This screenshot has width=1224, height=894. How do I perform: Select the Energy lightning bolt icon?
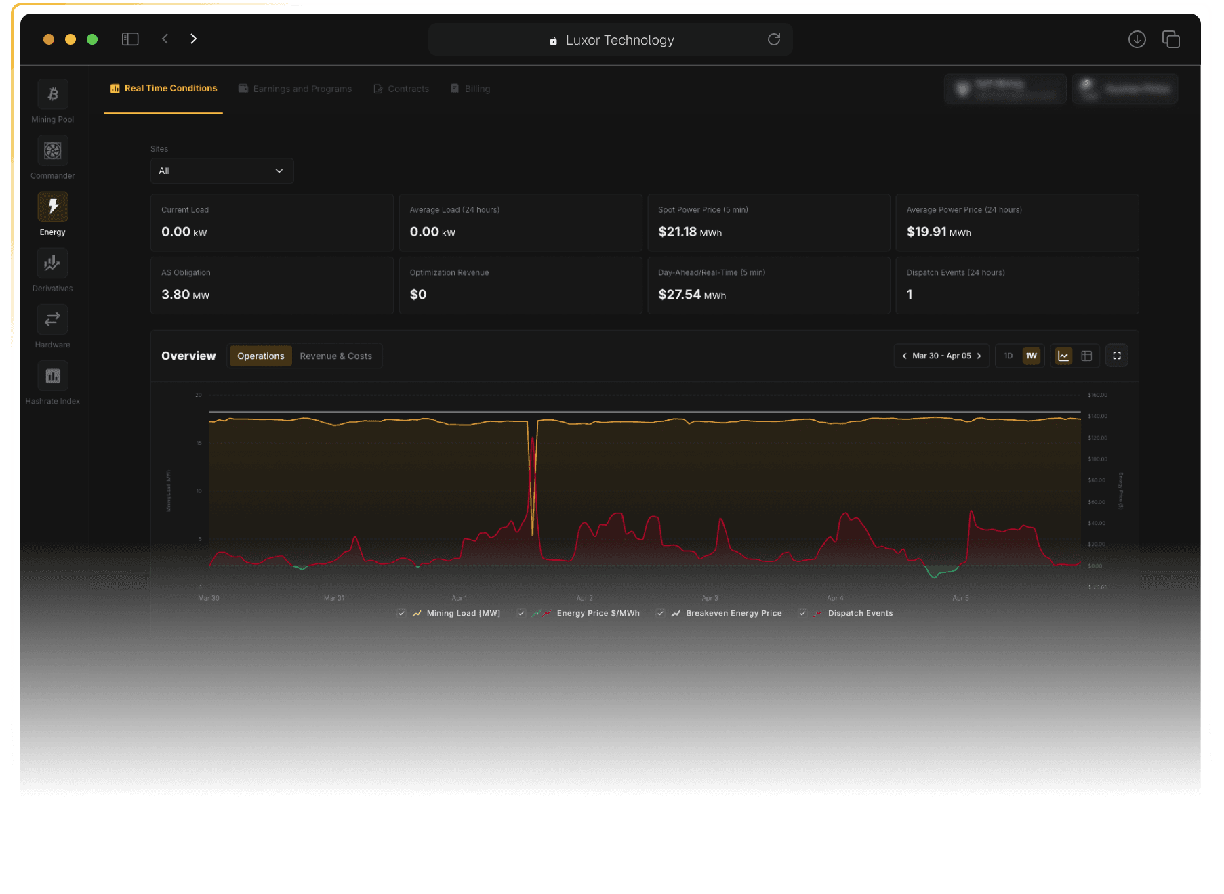[x=53, y=207]
